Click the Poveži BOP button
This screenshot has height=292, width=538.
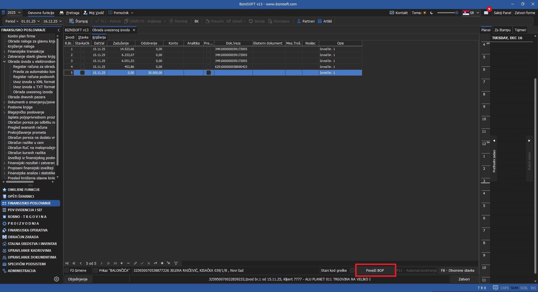coord(375,270)
